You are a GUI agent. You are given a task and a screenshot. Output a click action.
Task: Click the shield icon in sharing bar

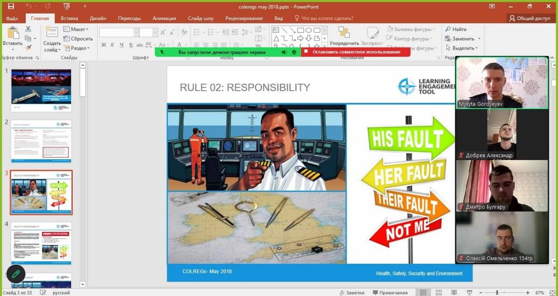click(294, 52)
